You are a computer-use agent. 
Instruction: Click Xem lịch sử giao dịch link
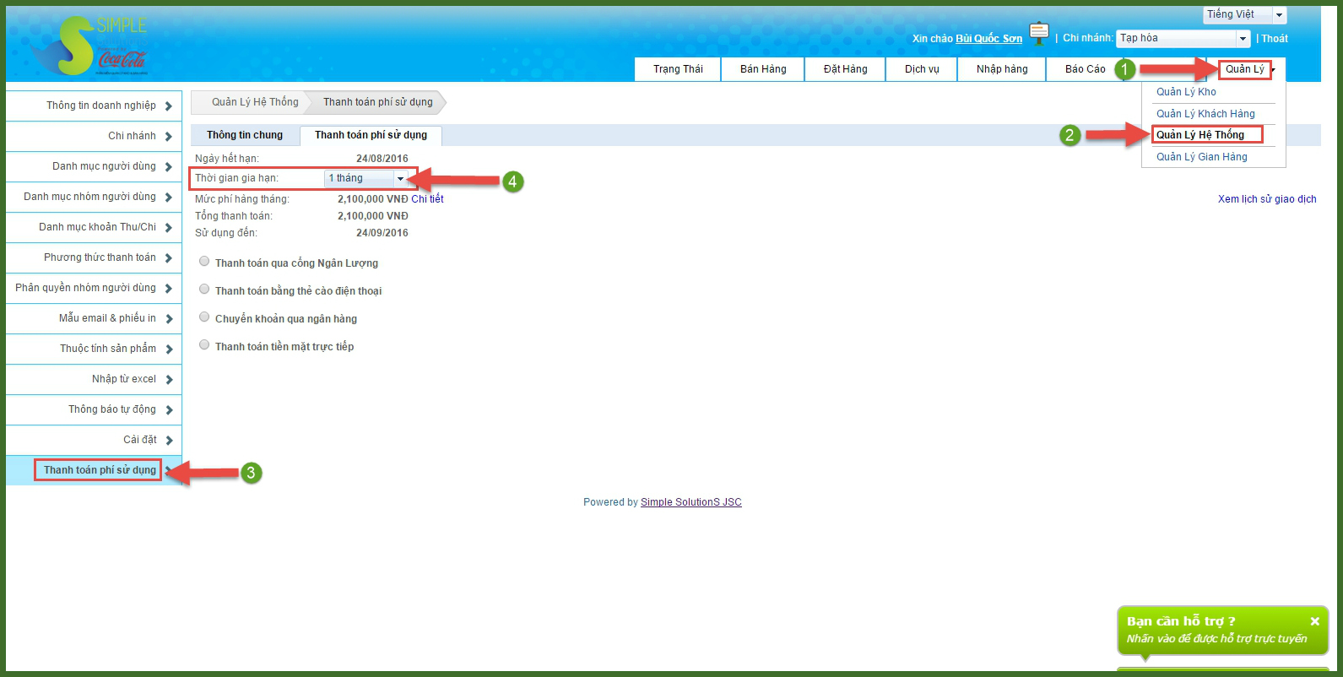click(1266, 199)
